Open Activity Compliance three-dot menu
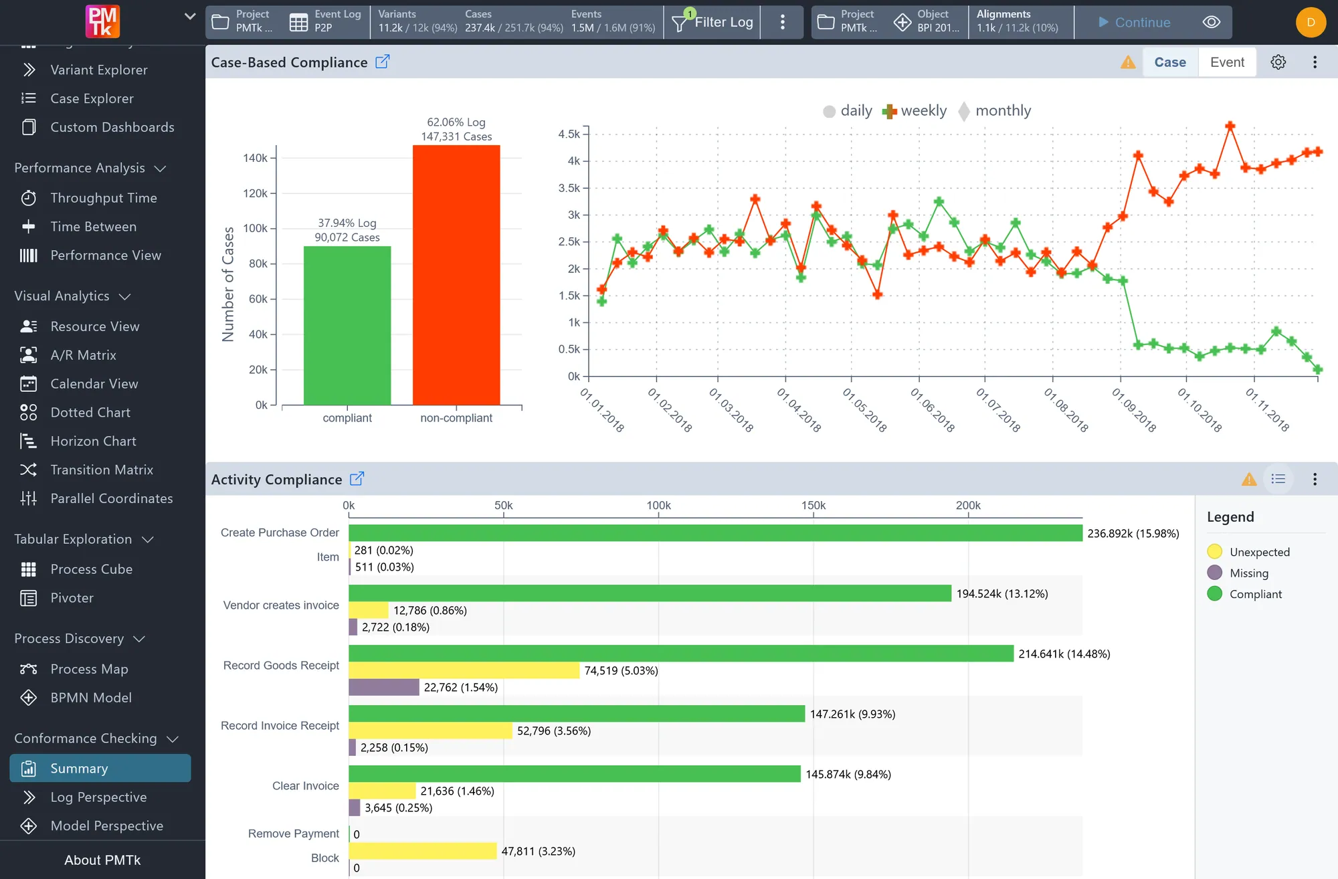This screenshot has width=1338, height=879. click(x=1315, y=479)
